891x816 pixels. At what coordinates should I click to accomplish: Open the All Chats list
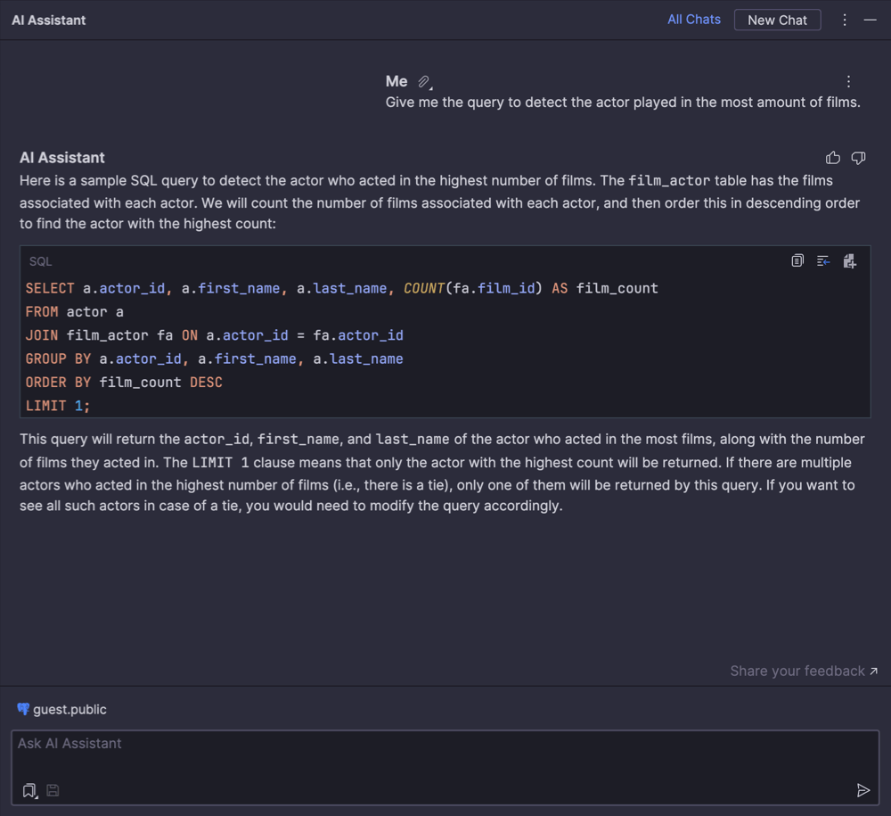(694, 20)
